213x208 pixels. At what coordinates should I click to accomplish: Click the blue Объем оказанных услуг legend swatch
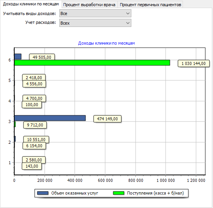(43, 193)
